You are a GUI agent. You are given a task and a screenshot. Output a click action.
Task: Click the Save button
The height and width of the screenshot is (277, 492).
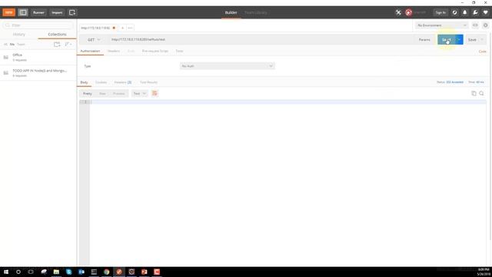click(472, 39)
